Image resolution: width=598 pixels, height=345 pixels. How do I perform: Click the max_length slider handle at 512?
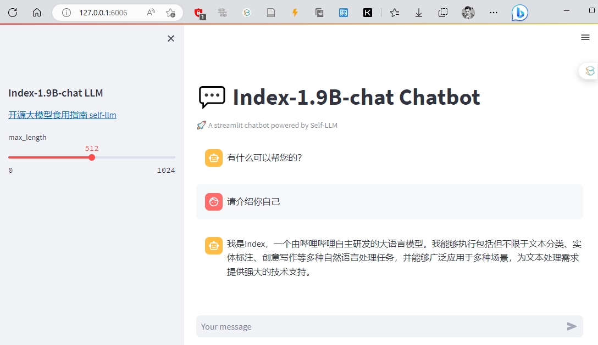coord(92,157)
